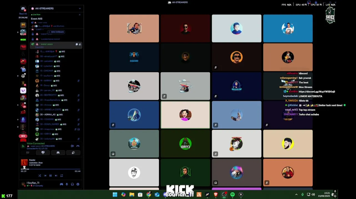Click the Habibi album art
Screen dimensions: 356x199
(x=24, y=163)
